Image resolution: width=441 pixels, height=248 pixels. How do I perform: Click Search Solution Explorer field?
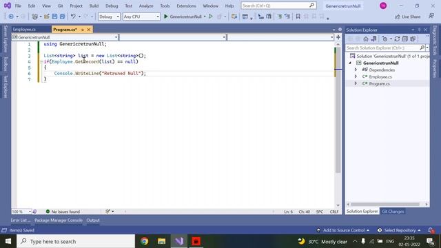coord(382,48)
